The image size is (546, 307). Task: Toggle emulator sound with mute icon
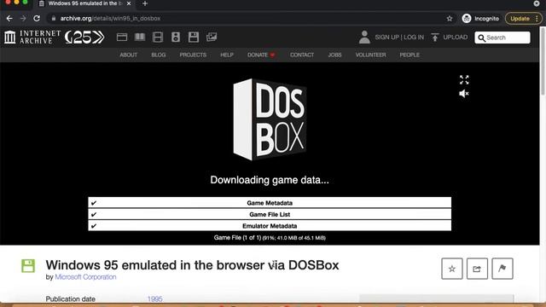tap(464, 94)
